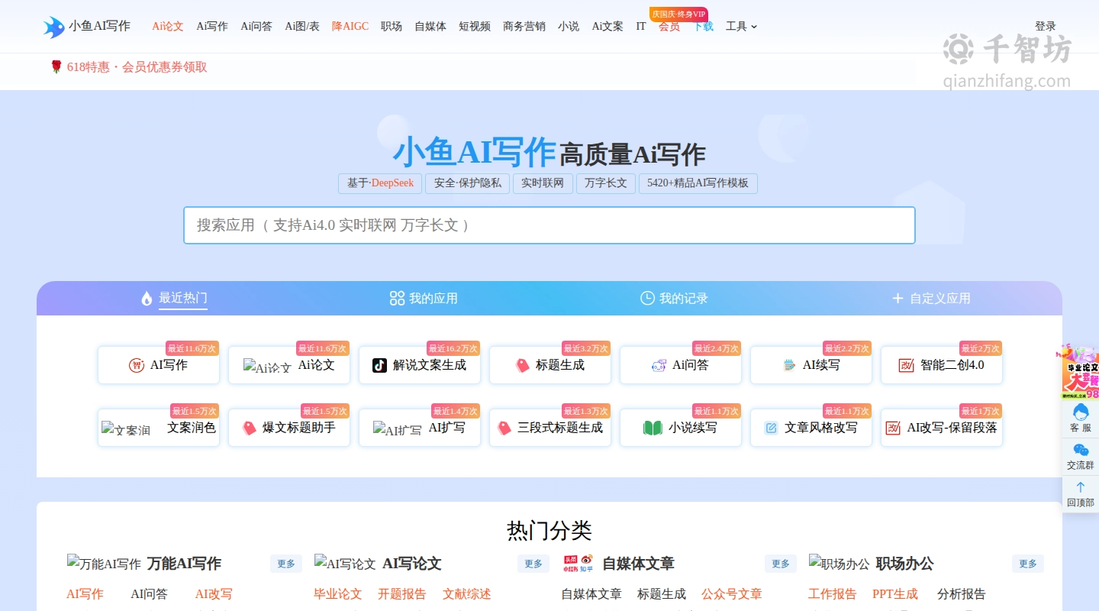This screenshot has width=1099, height=611.
Task: Click the green book icon on 小说续写
Action: pos(653,428)
